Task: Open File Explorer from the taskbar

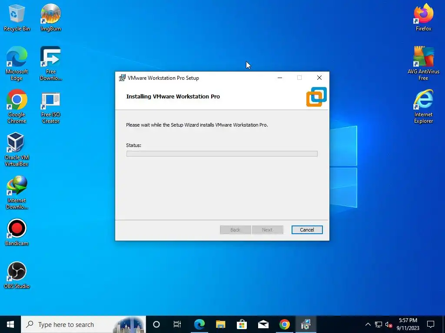Action: [x=220, y=324]
